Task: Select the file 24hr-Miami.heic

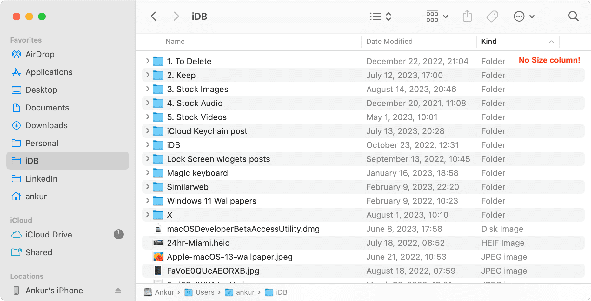Action: 198,243
